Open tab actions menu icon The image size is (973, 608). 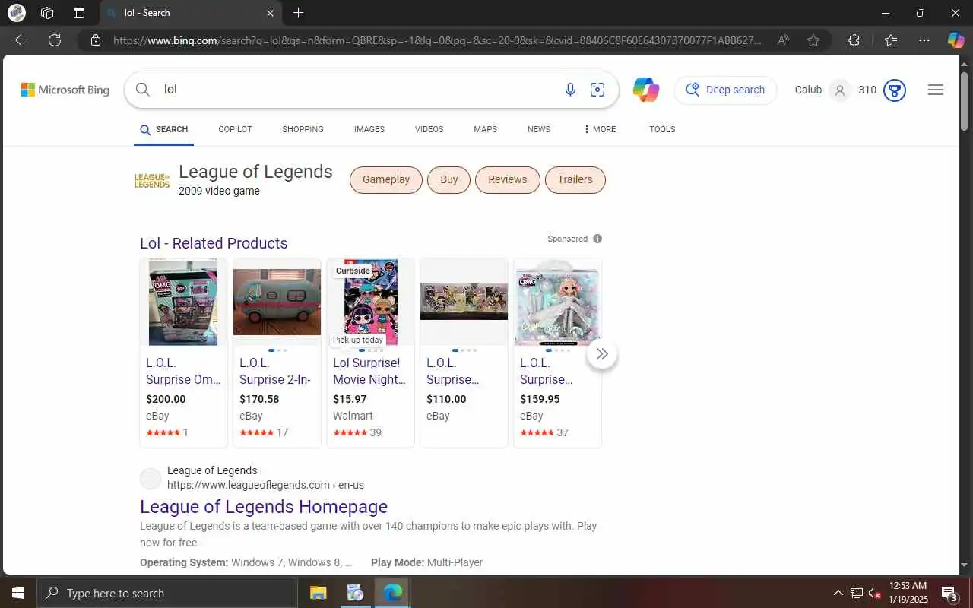[79, 13]
